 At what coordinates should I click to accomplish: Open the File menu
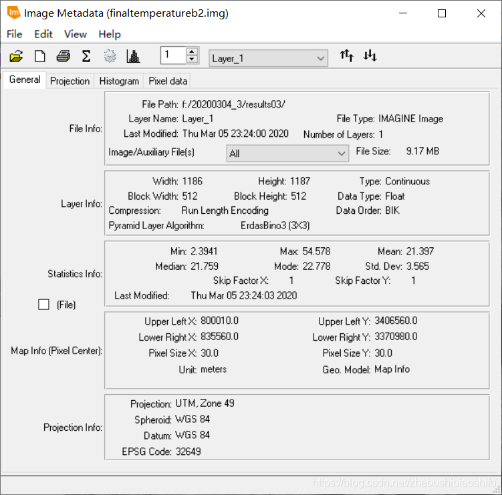[x=15, y=34]
